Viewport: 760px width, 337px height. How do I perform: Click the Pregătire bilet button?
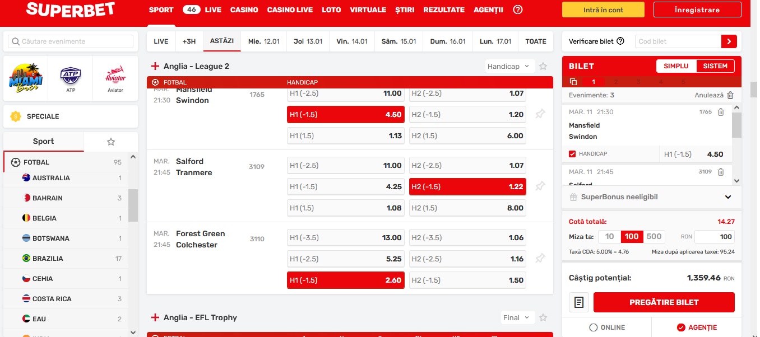[664, 302]
